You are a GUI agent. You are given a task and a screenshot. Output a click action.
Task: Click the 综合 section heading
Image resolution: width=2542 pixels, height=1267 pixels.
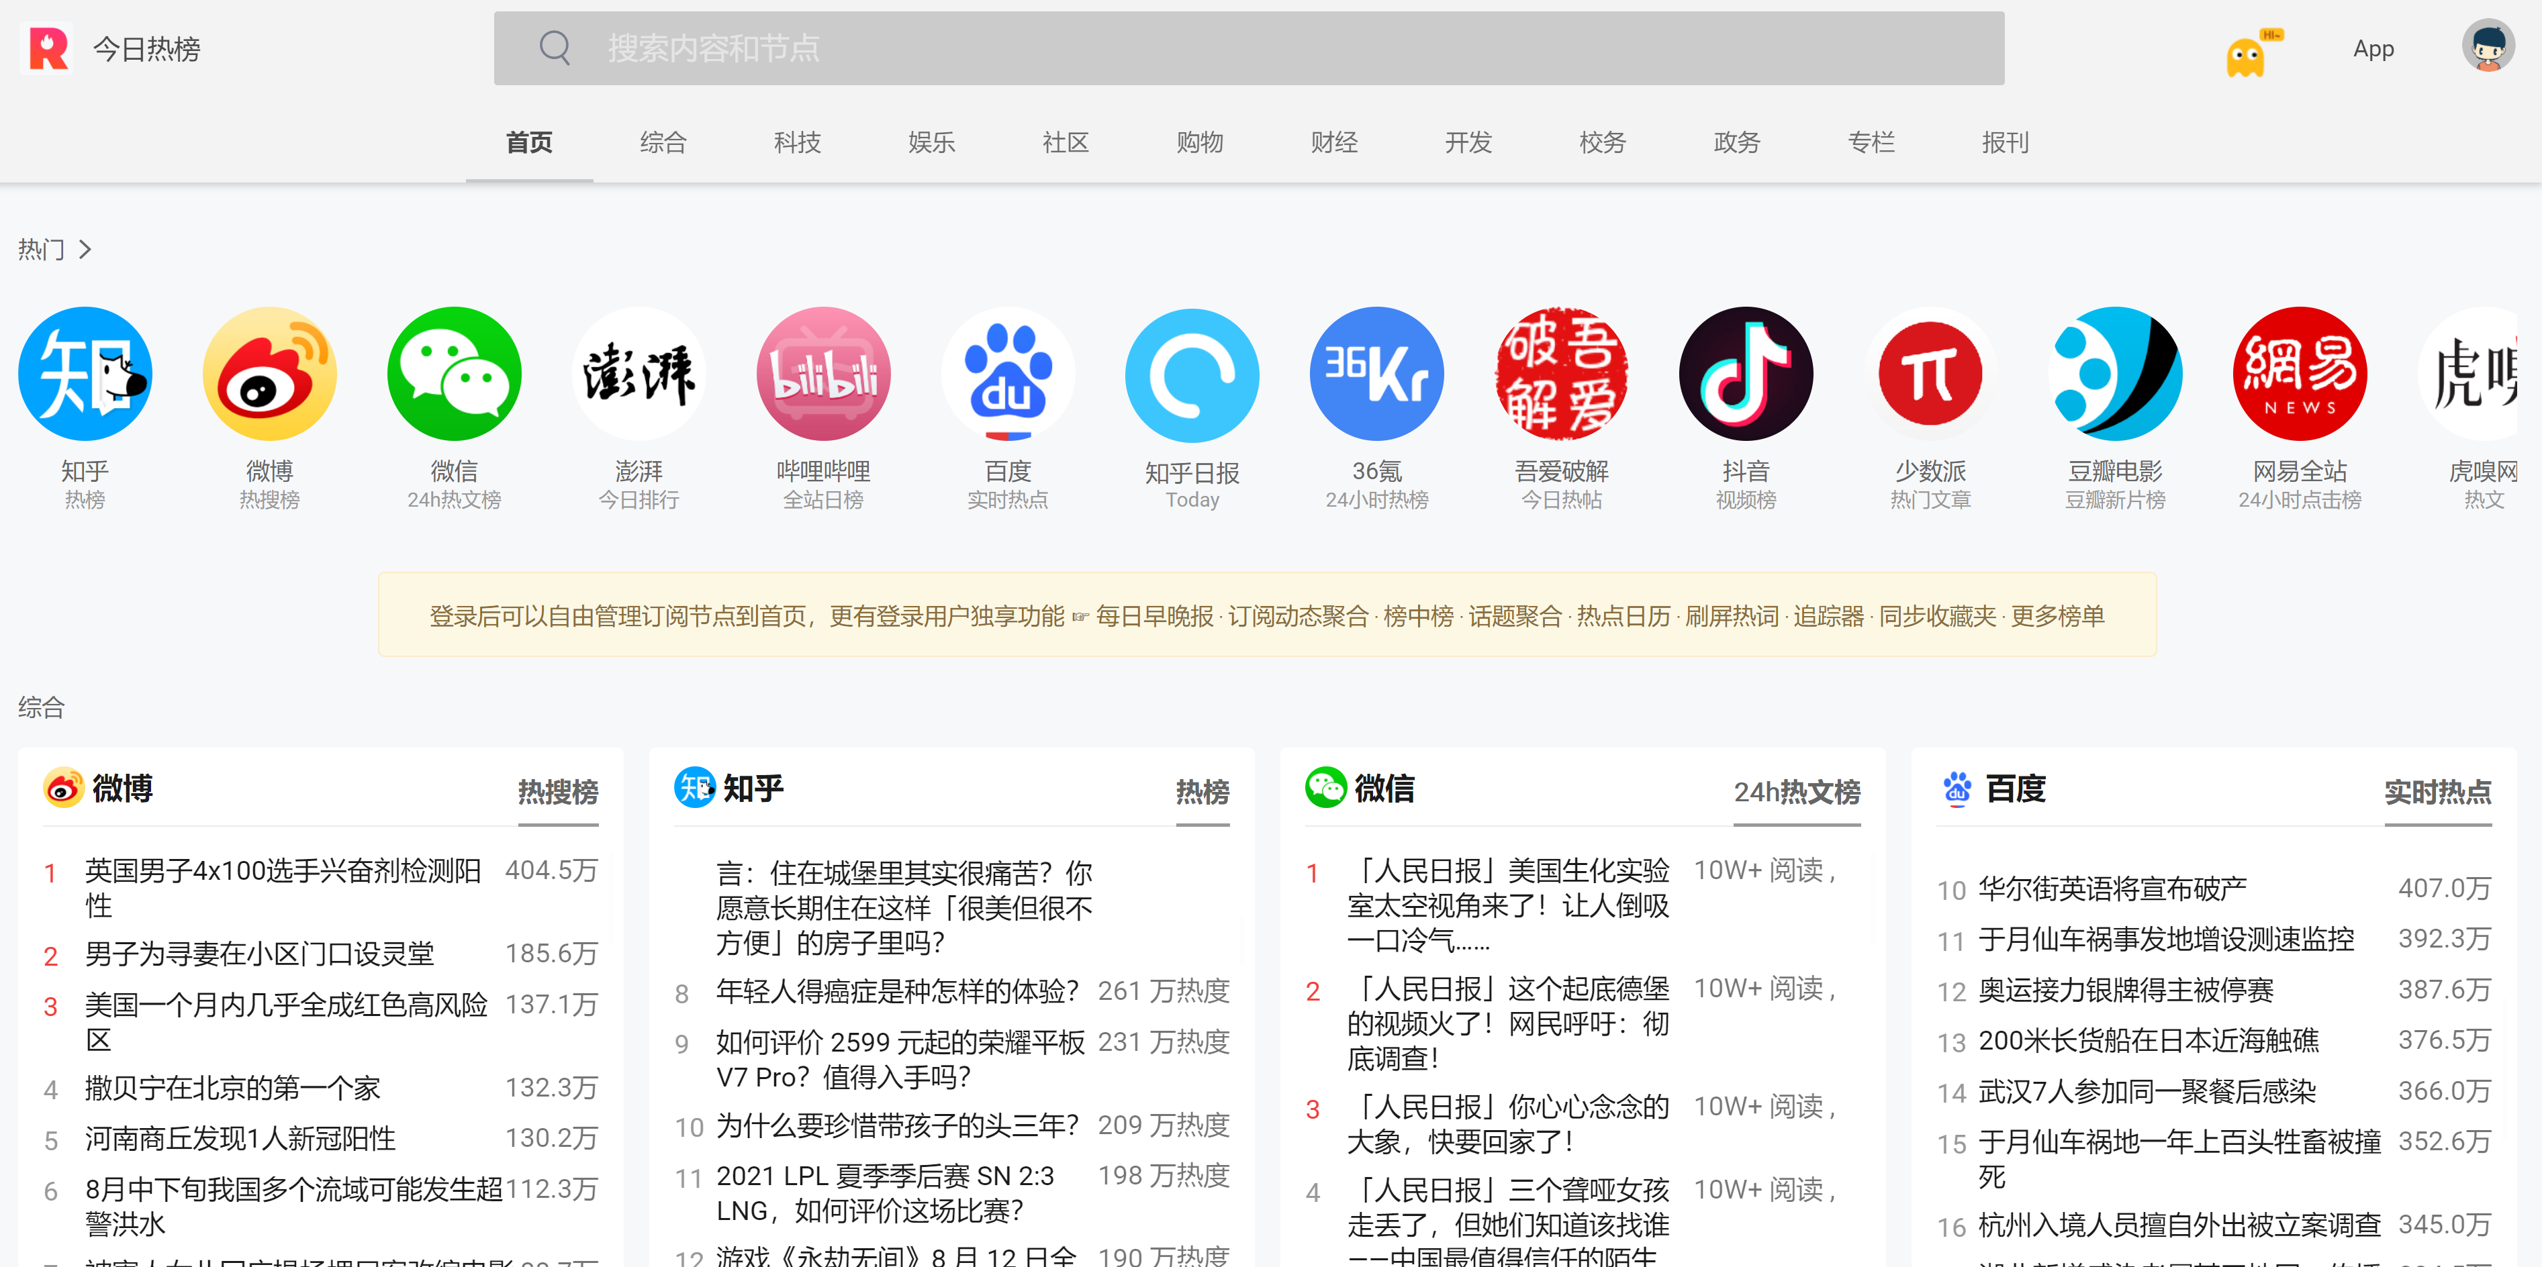(42, 707)
